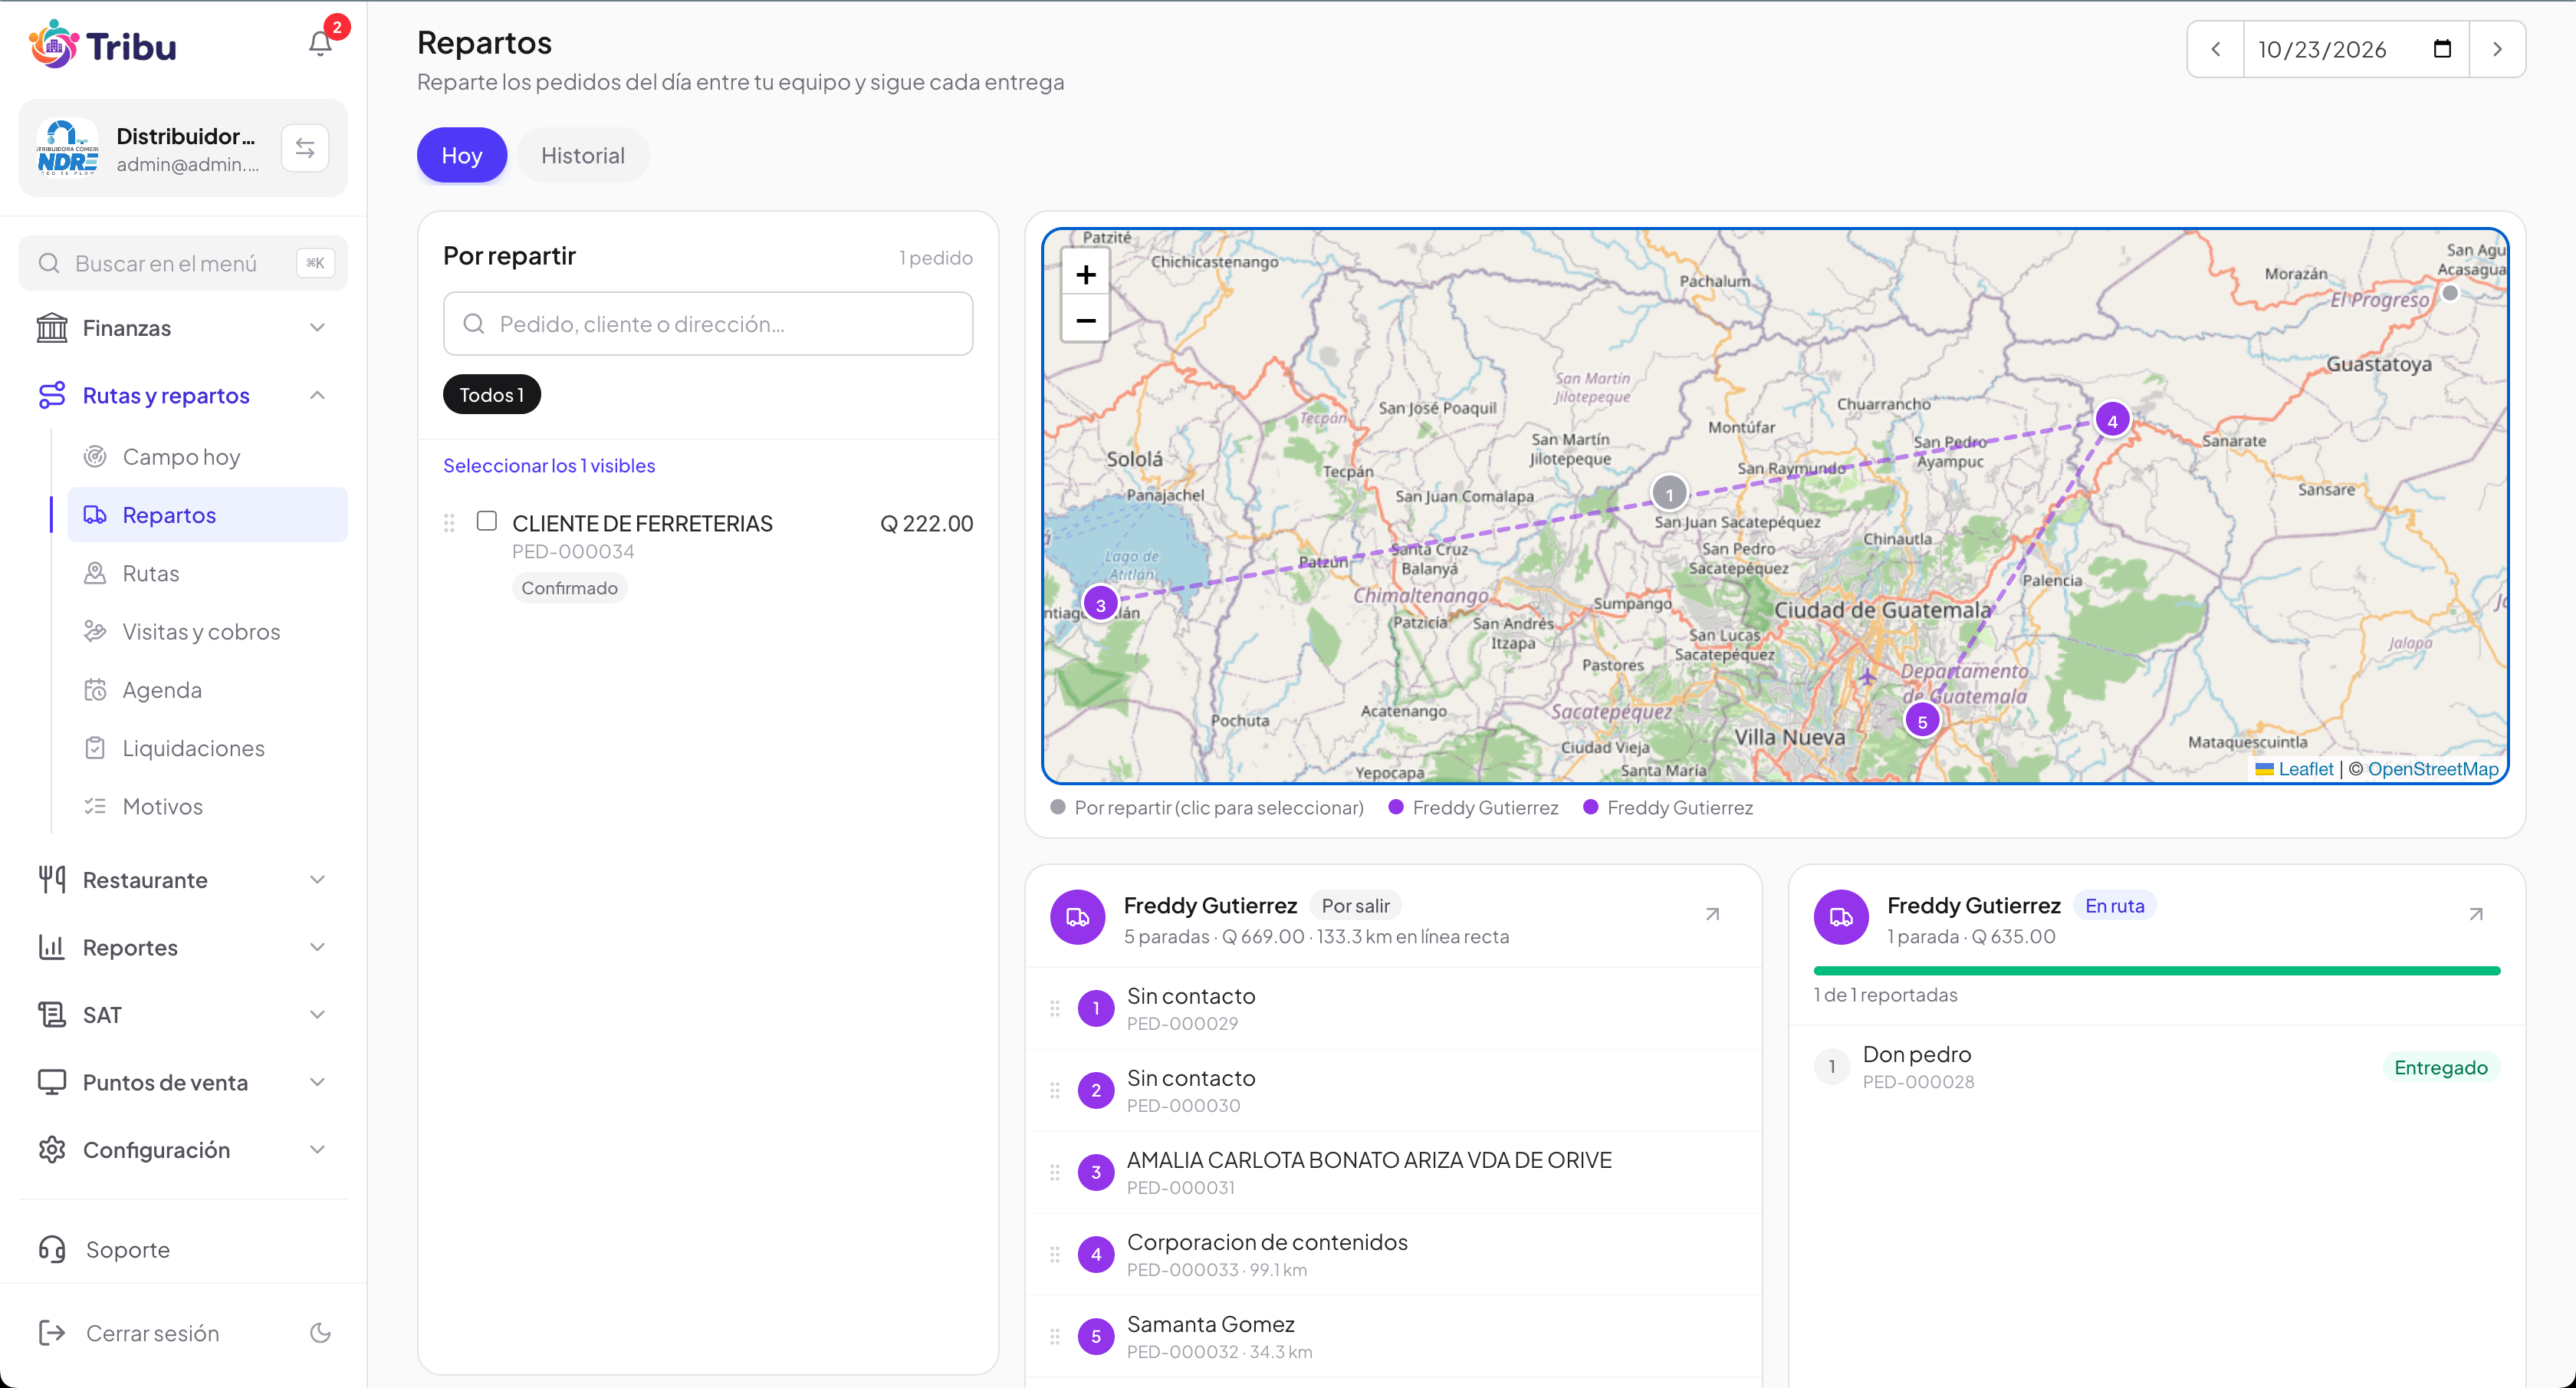The image size is (2576, 1388).
Task: Open the notifications bell
Action: 320,44
